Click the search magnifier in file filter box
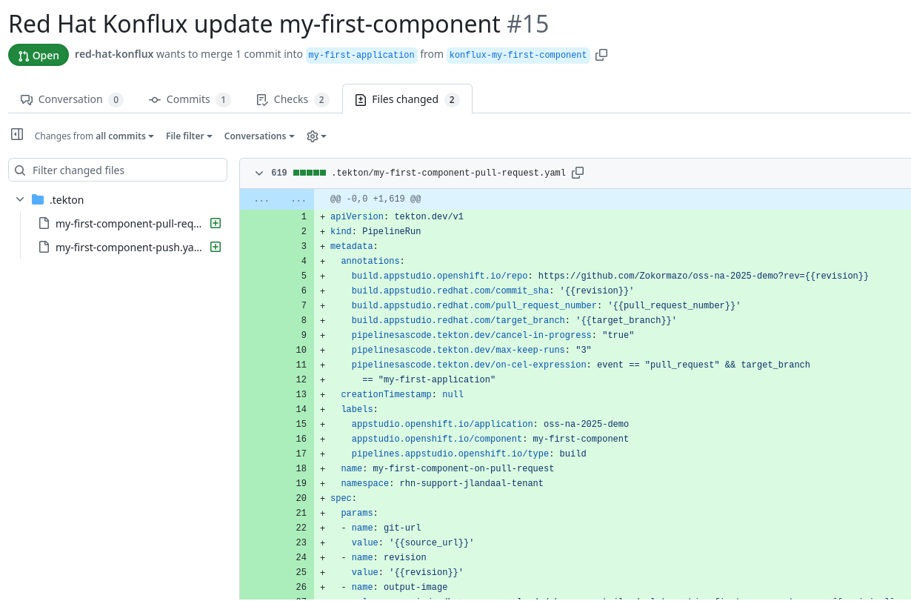Image resolution: width=911 pixels, height=601 pixels. coord(20,170)
